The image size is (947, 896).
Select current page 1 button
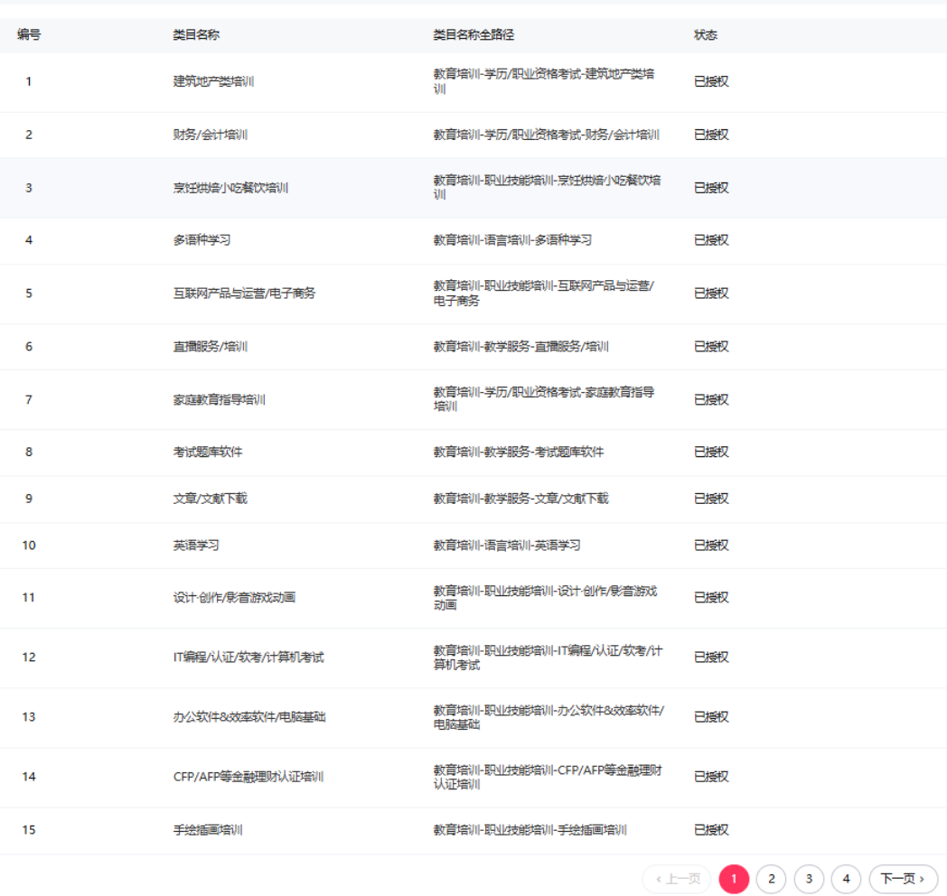click(x=734, y=879)
